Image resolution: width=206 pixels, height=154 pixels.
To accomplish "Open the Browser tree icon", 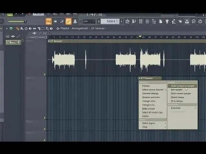I will 154,21.
